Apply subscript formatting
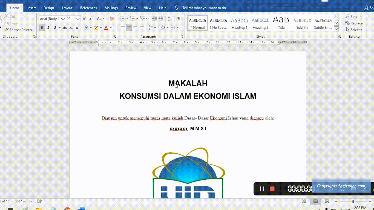Viewport: 374px width, 210px height. coord(71,28)
